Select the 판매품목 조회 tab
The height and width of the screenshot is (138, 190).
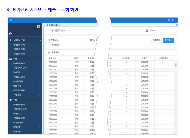52,25
